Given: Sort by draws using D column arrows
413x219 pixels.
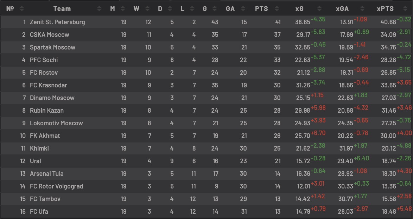Looking at the screenshot, I should click(170, 9).
